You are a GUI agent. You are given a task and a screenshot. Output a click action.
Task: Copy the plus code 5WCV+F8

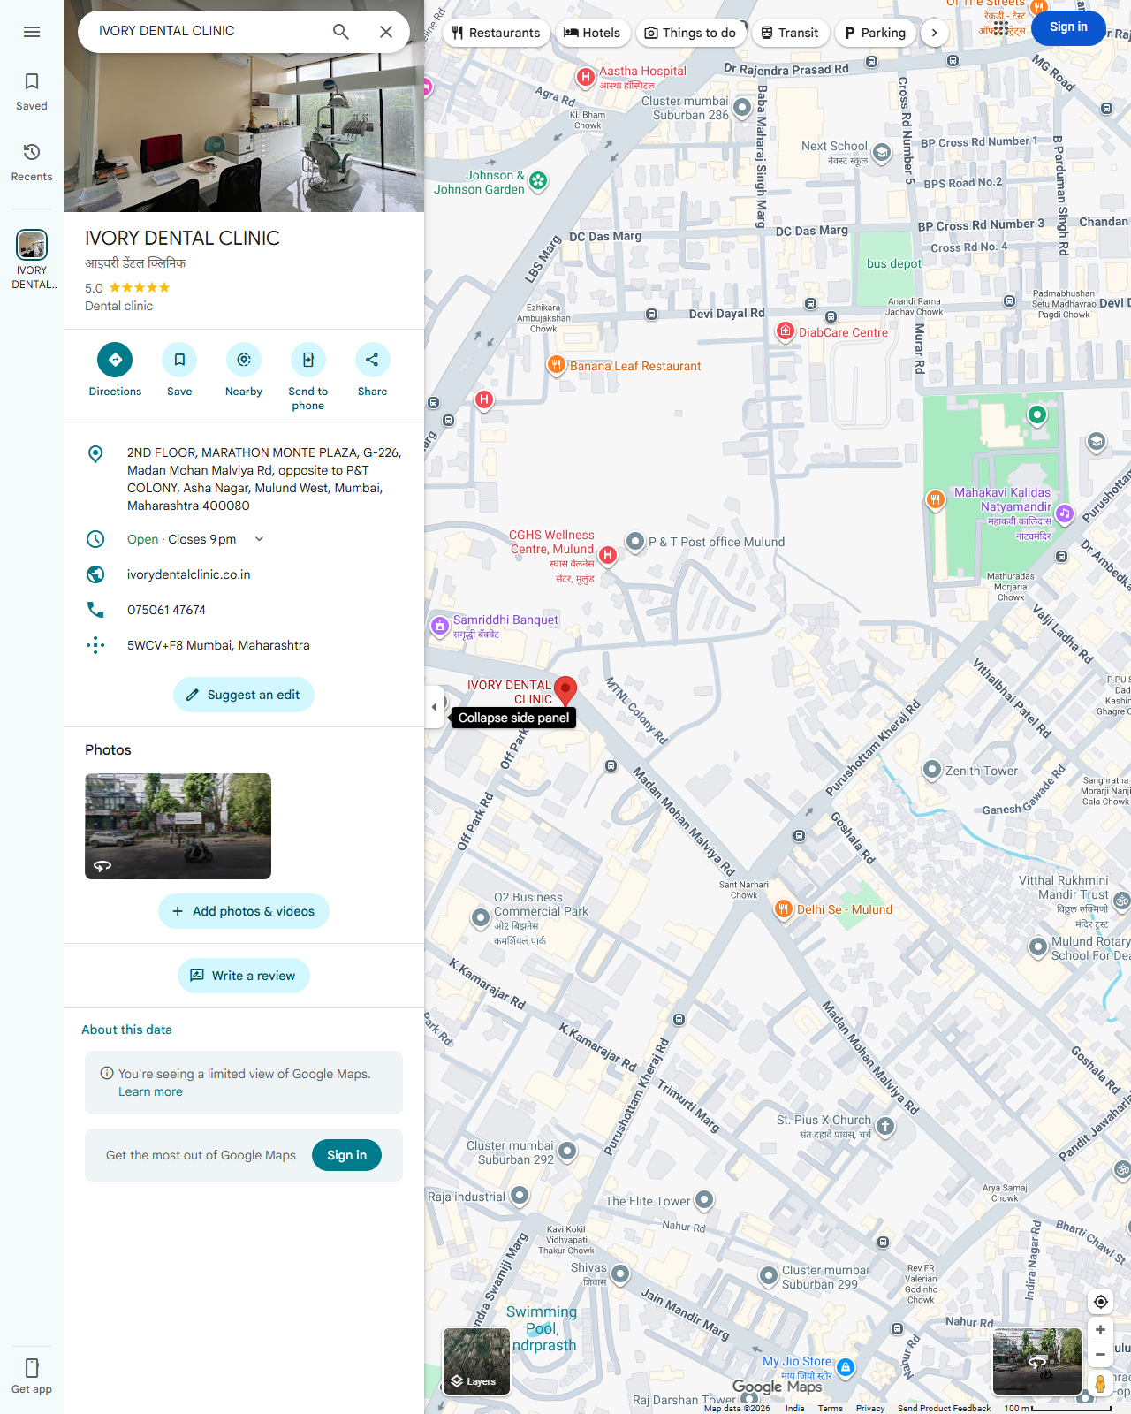click(218, 645)
